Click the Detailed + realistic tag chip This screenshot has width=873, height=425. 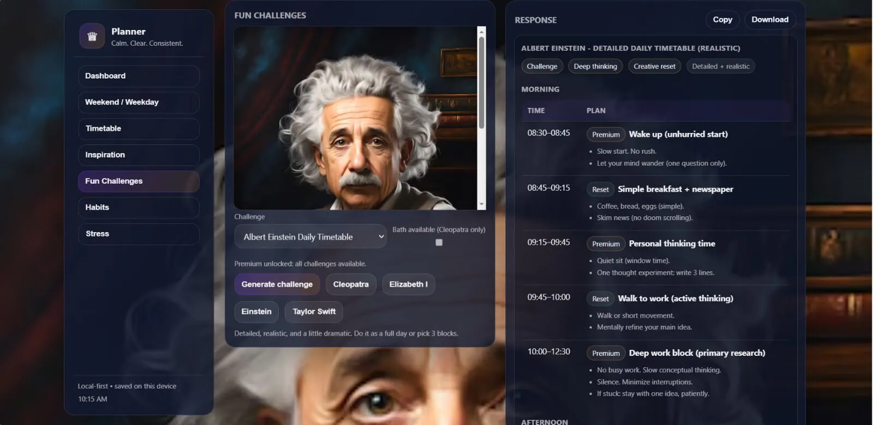pos(721,66)
